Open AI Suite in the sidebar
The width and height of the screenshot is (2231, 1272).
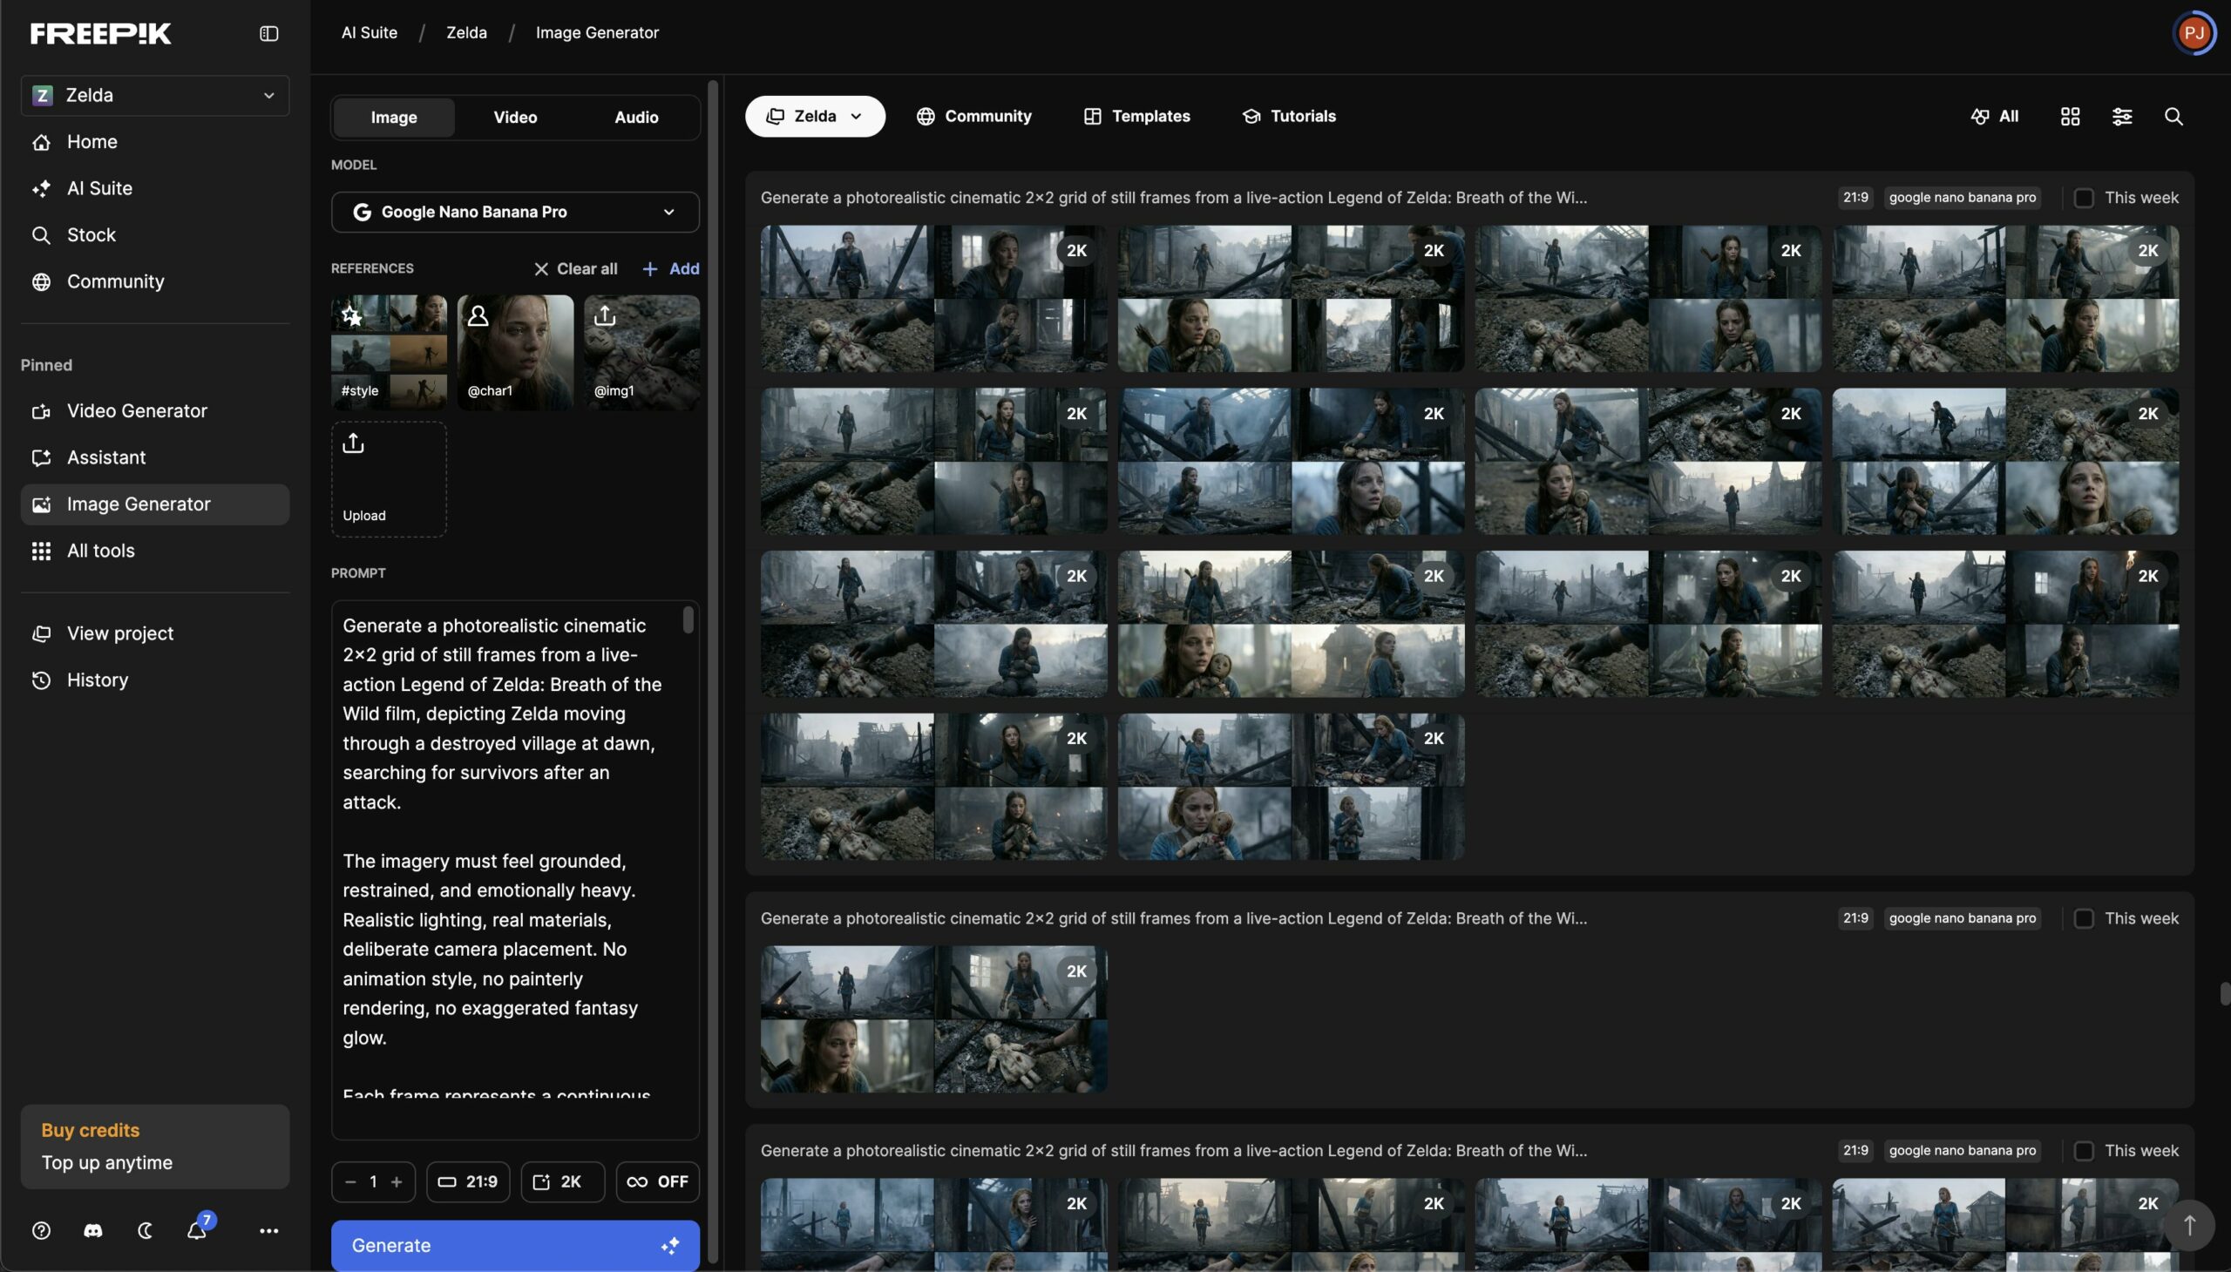(x=154, y=188)
